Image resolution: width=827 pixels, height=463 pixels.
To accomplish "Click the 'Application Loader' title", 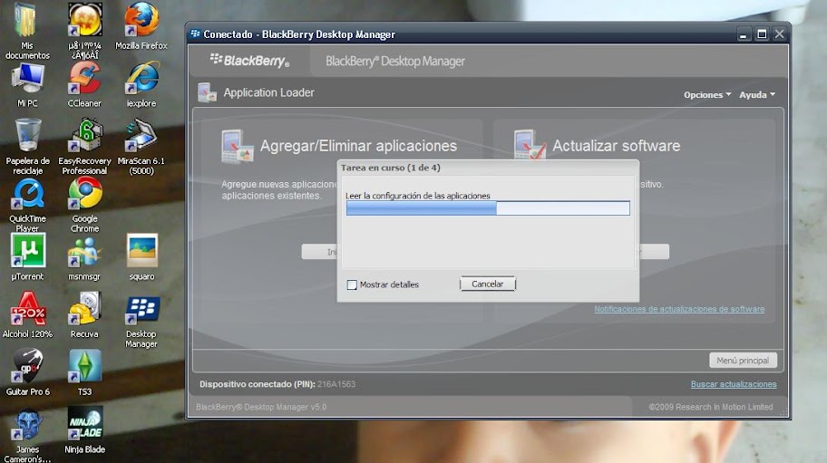I will pos(268,92).
